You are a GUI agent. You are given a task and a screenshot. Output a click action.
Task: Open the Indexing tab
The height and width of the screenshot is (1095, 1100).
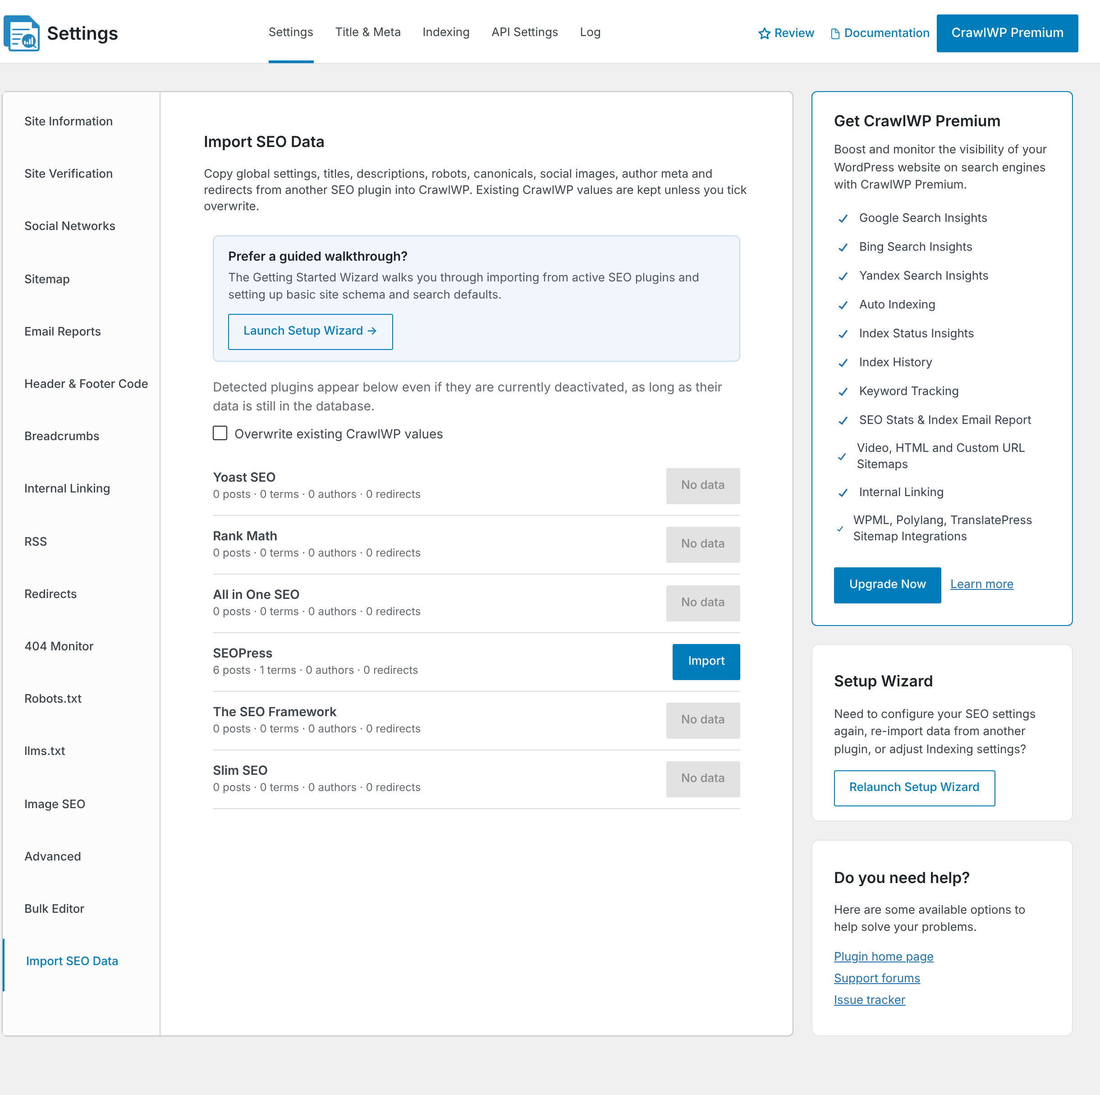tap(446, 32)
